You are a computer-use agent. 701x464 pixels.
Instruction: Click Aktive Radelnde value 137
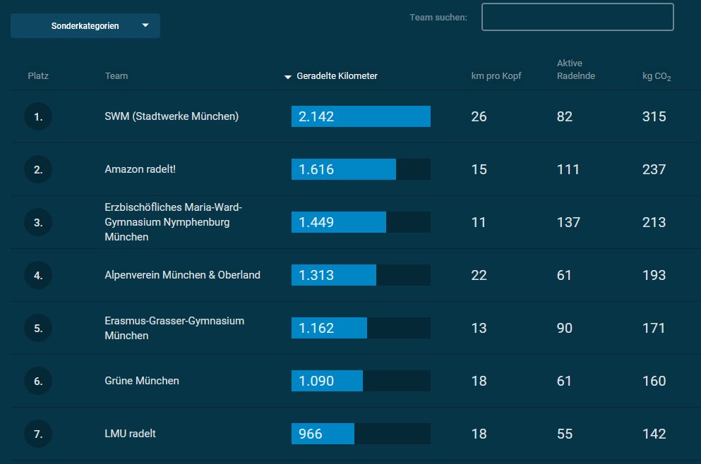(x=569, y=222)
